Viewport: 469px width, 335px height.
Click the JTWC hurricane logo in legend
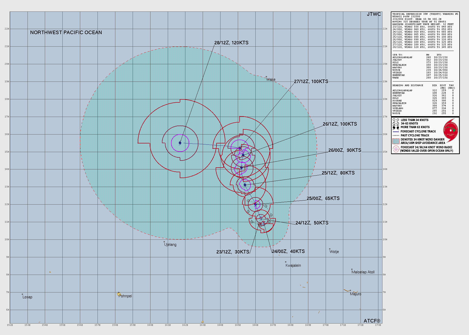(450, 130)
